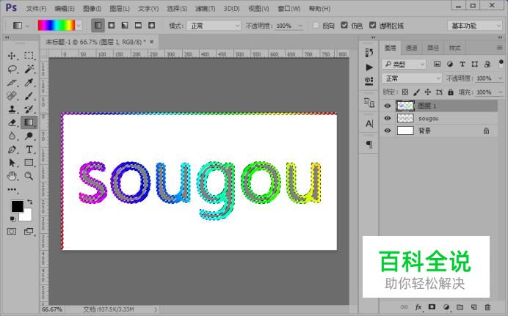Open the 图像(I) menu

point(92,9)
